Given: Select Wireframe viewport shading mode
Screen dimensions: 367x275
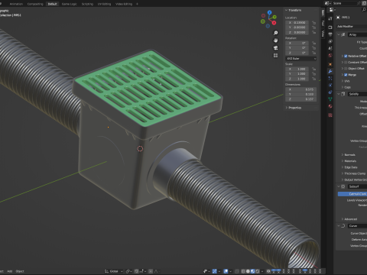Looking at the screenshot, I should tap(243, 271).
